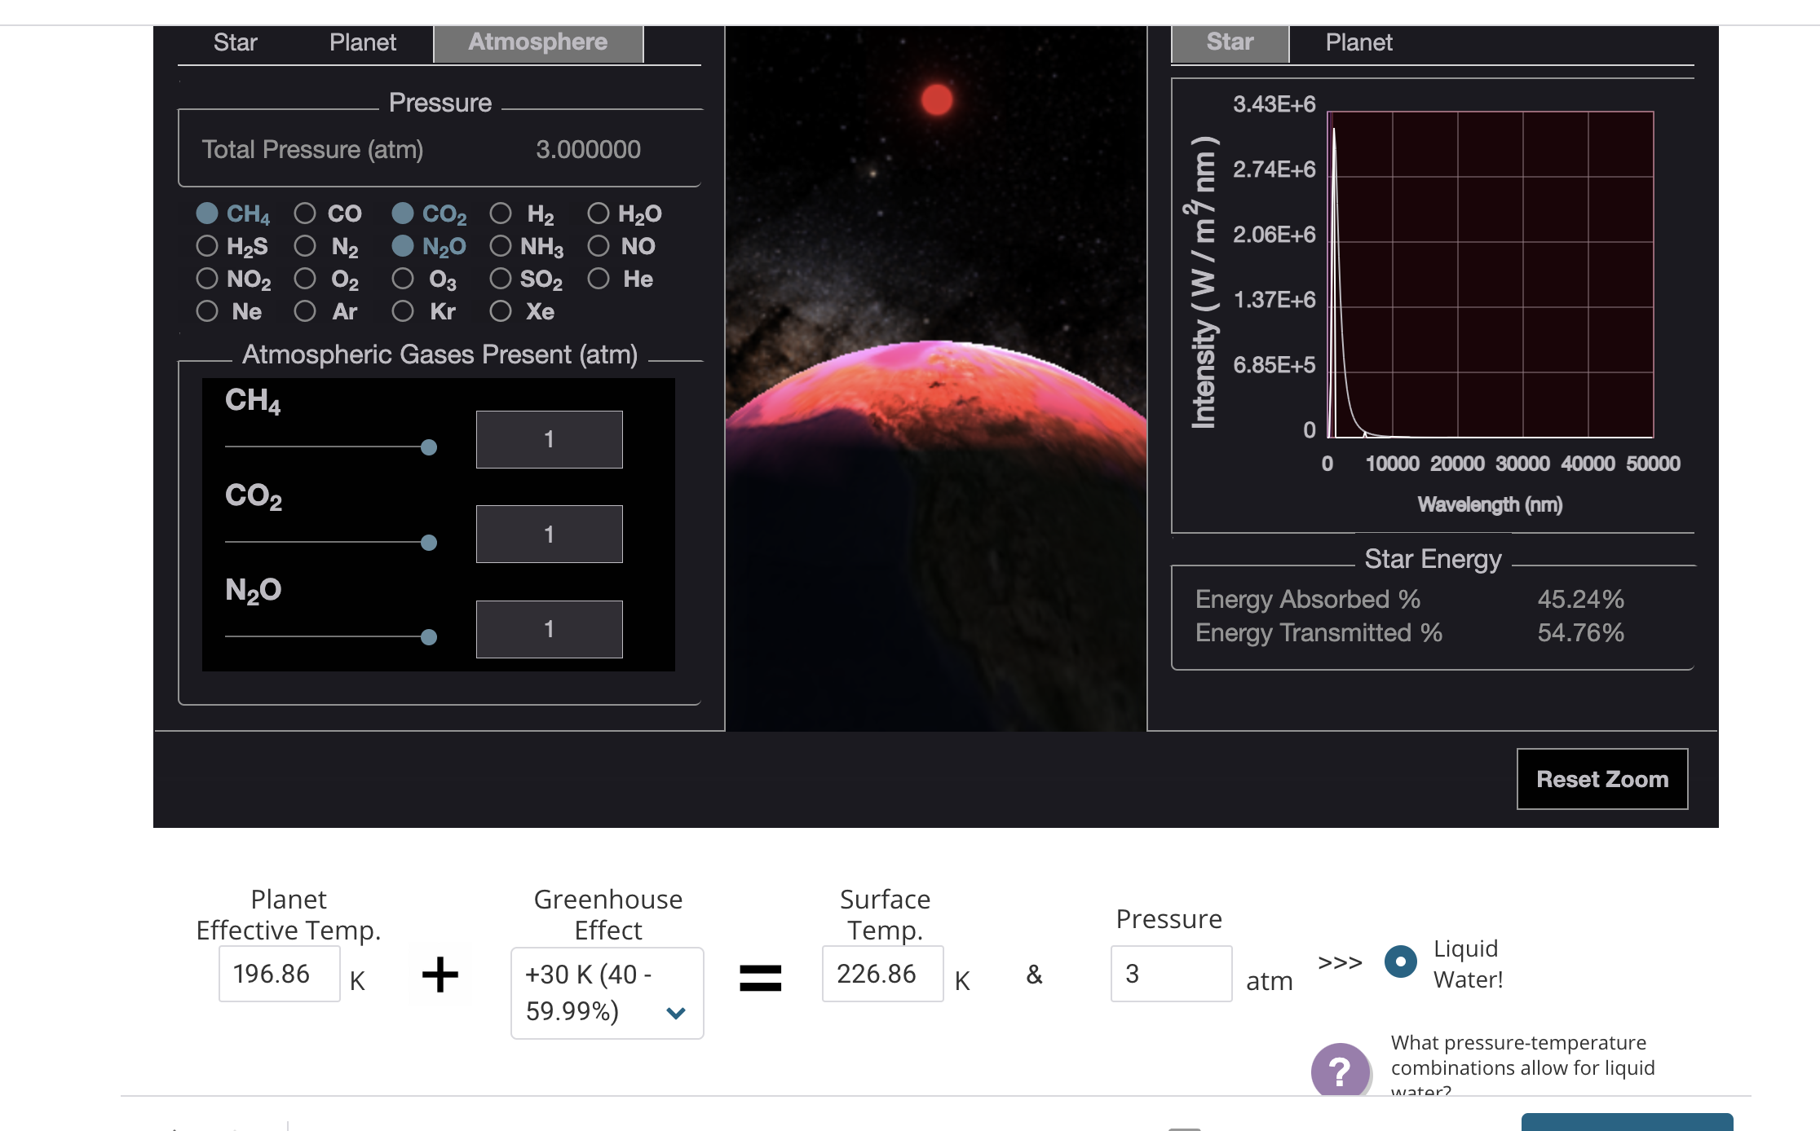1820x1131 pixels.
Task: Click the CO2 pressure slider handle
Action: tap(429, 543)
